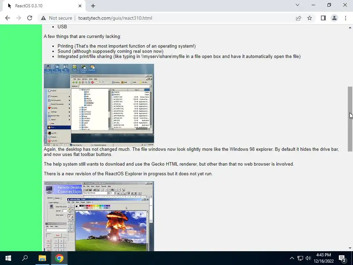Click the paragraph starting 'Again, the desktop'
Image resolution: width=353 pixels, height=265 pixels.
(191, 152)
